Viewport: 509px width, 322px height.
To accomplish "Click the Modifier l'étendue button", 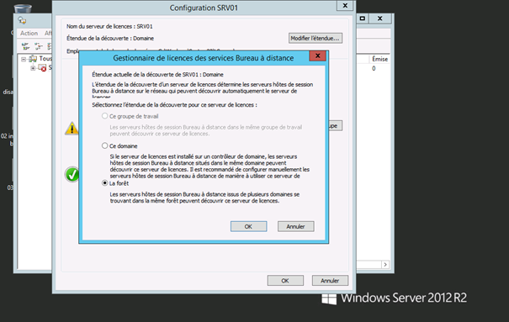I will [x=315, y=39].
